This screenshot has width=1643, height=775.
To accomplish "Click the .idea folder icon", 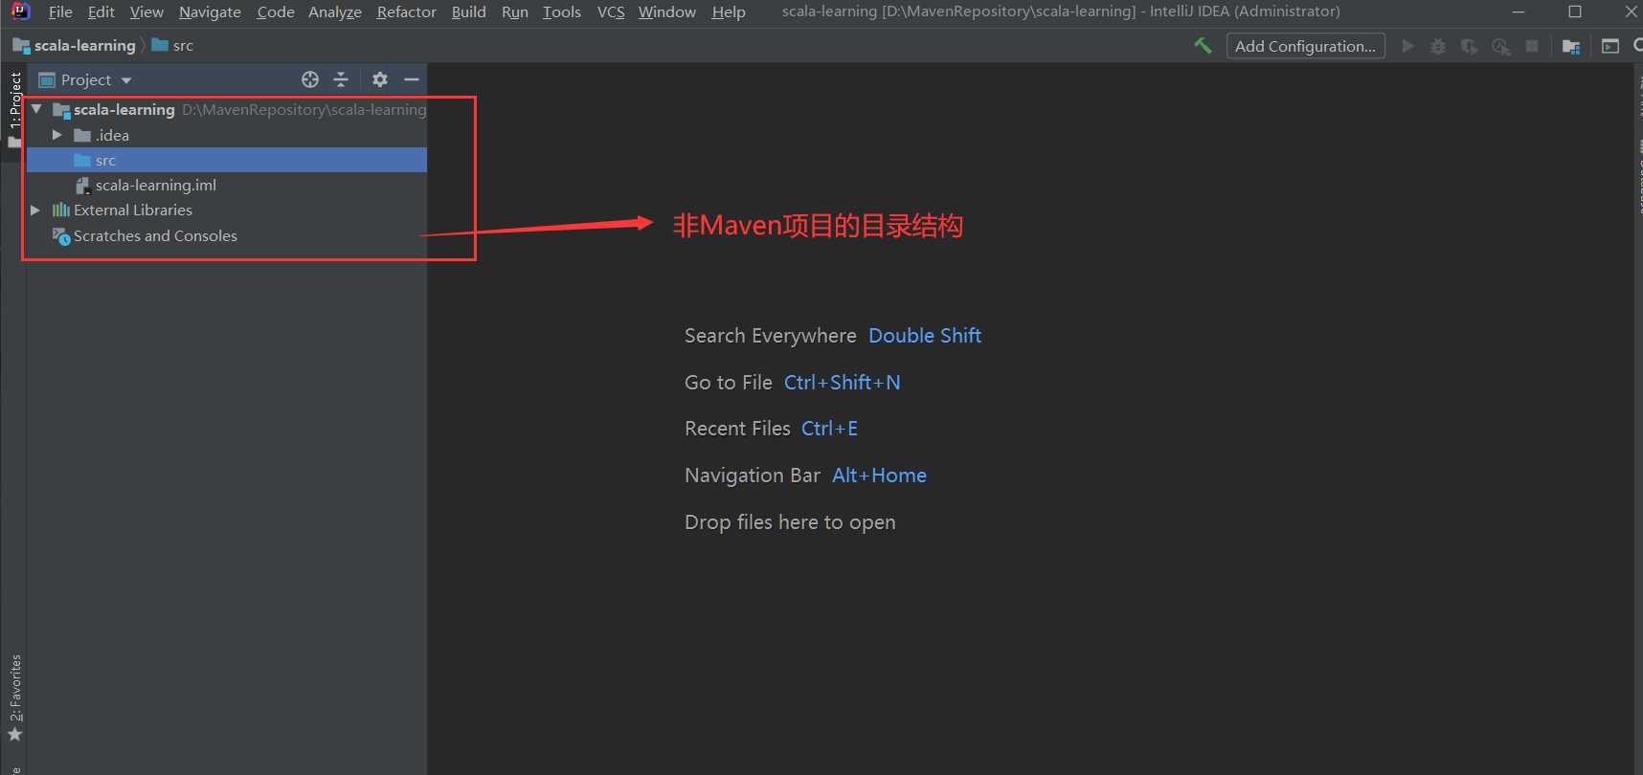I will coord(82,136).
